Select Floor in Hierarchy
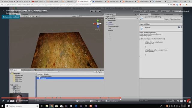Viewport: 192px width, 108px height. point(109,28)
